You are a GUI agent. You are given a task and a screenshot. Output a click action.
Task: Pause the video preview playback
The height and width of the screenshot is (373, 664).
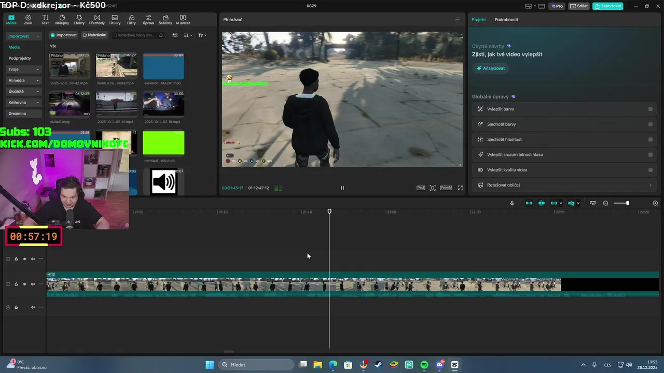tap(342, 188)
